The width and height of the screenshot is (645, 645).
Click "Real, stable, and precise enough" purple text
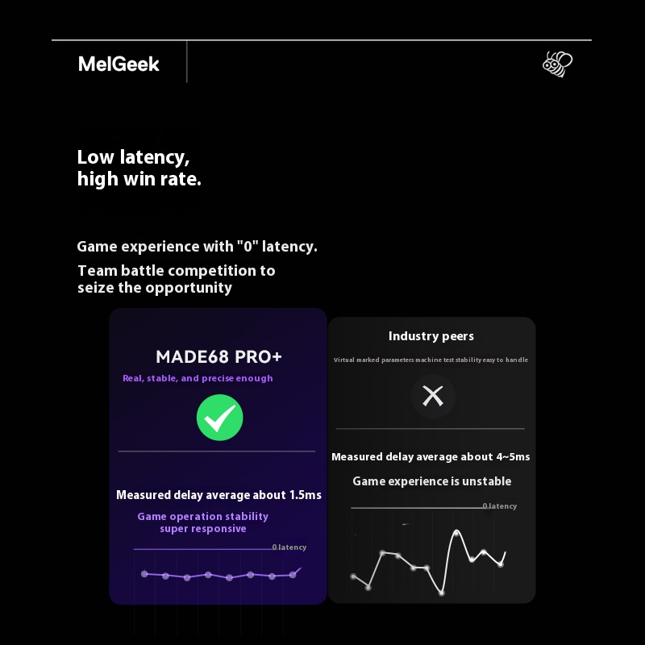[198, 378]
